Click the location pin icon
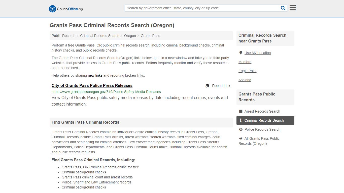The width and height of the screenshot is (344, 193). click(241, 53)
